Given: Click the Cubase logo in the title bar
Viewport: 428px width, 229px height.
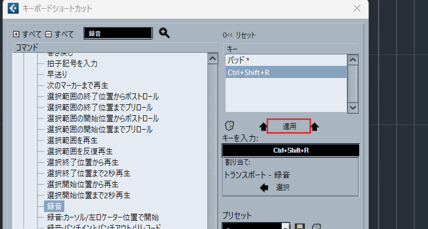Looking at the screenshot, I should click(x=13, y=8).
